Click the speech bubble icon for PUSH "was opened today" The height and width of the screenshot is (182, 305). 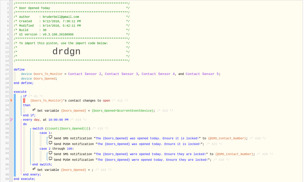(50, 143)
